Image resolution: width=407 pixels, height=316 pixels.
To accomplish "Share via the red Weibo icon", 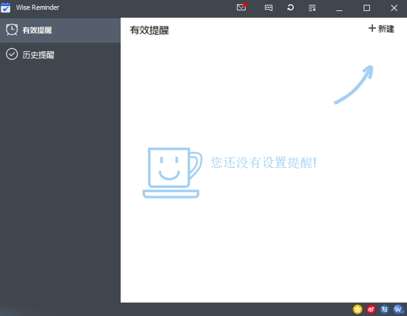I will [x=371, y=309].
